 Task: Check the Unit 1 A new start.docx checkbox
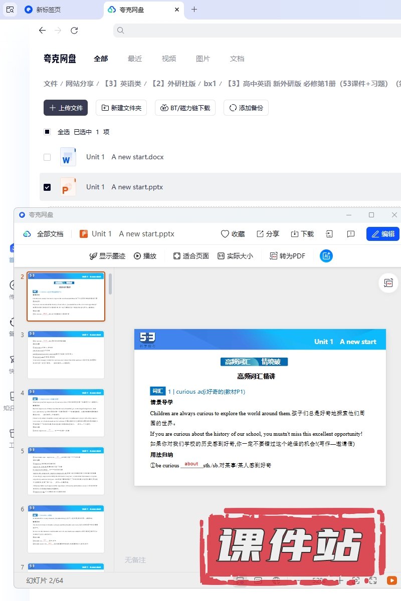point(47,157)
